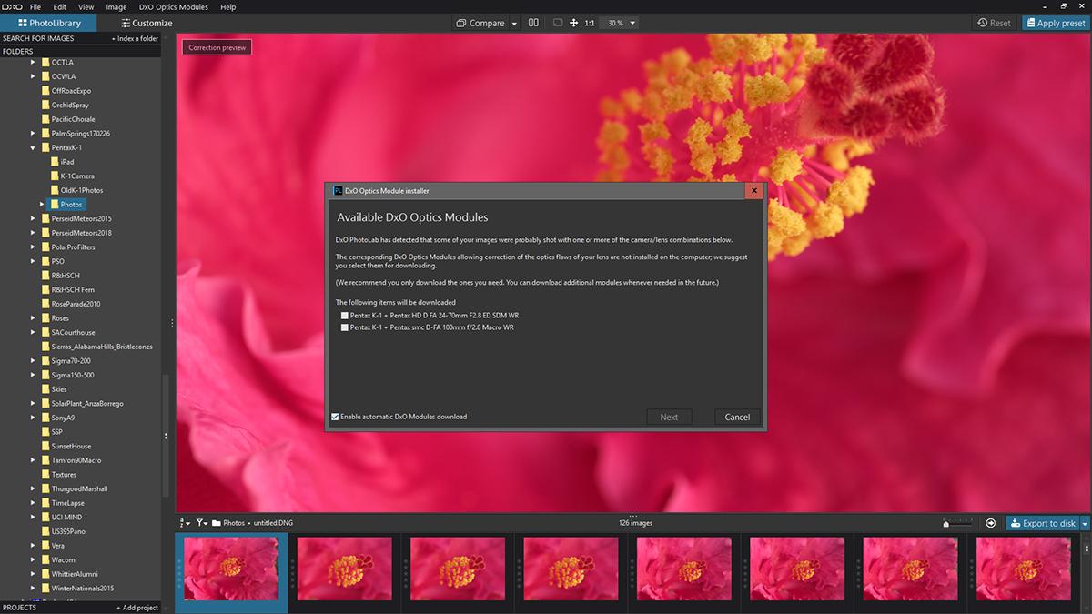1092x614 pixels.
Task: Select the second filmstrip thumbnail
Action: pyautogui.click(x=345, y=568)
